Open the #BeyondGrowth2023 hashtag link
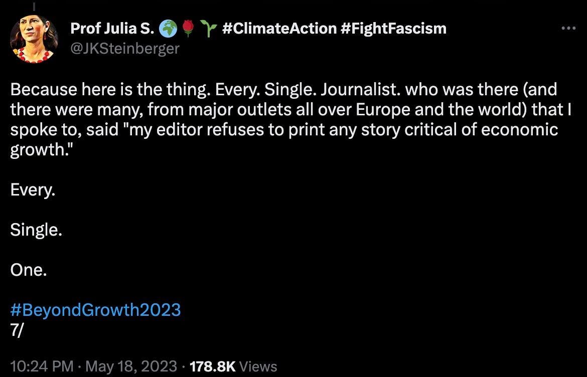This screenshot has height=377, width=587. pos(95,310)
